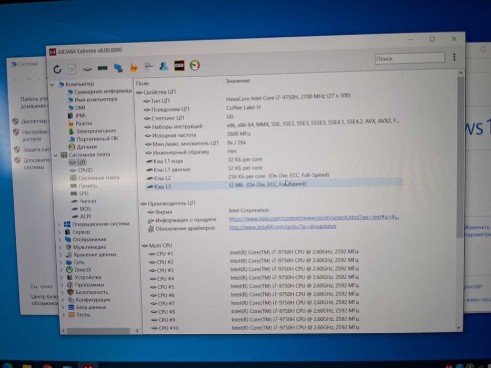Viewport: 491px width, 368px height.
Task: Select the ACPI tree item
Action: (x=82, y=217)
